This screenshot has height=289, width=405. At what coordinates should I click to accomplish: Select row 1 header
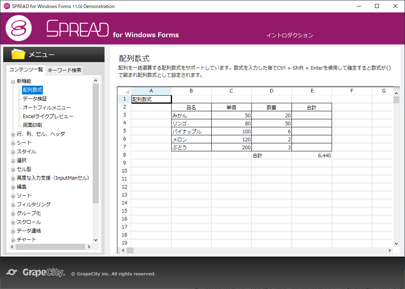124,99
